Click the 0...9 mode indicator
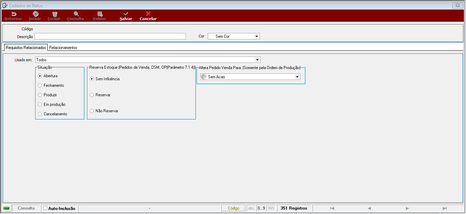The image size is (466, 214). (261, 208)
